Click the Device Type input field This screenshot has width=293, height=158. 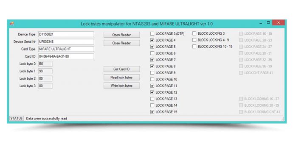click(x=66, y=34)
